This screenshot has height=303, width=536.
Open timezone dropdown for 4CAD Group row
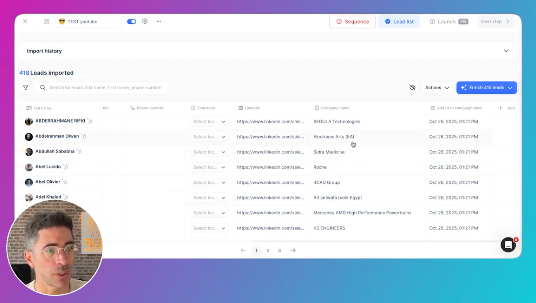click(x=209, y=182)
